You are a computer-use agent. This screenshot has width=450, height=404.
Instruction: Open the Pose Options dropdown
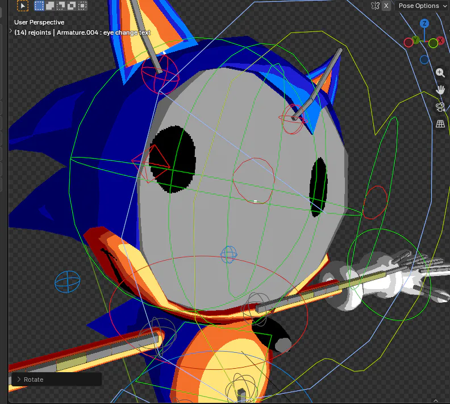pyautogui.click(x=422, y=6)
